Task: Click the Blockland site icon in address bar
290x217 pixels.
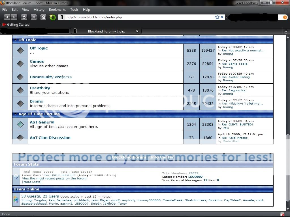Action: click(x=62, y=17)
